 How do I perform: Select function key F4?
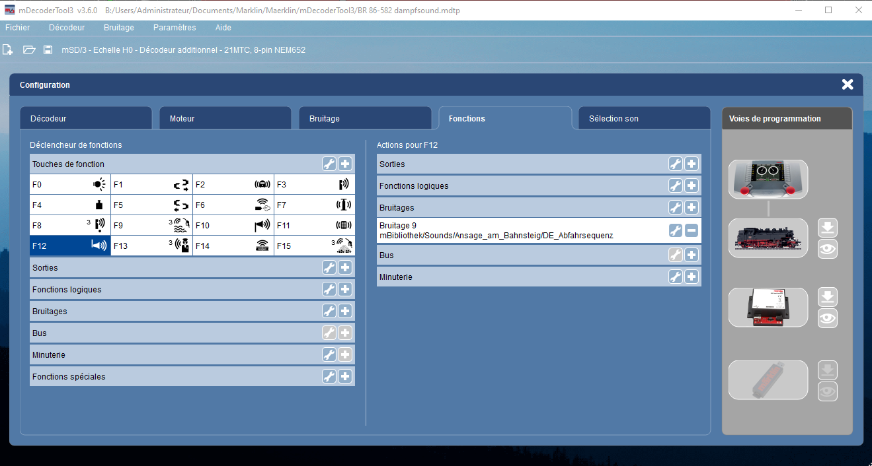70,205
